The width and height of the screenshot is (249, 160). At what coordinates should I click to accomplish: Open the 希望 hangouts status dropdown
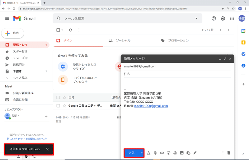pos(18,116)
